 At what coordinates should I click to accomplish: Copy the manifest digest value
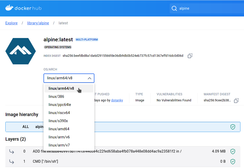pos(236,100)
